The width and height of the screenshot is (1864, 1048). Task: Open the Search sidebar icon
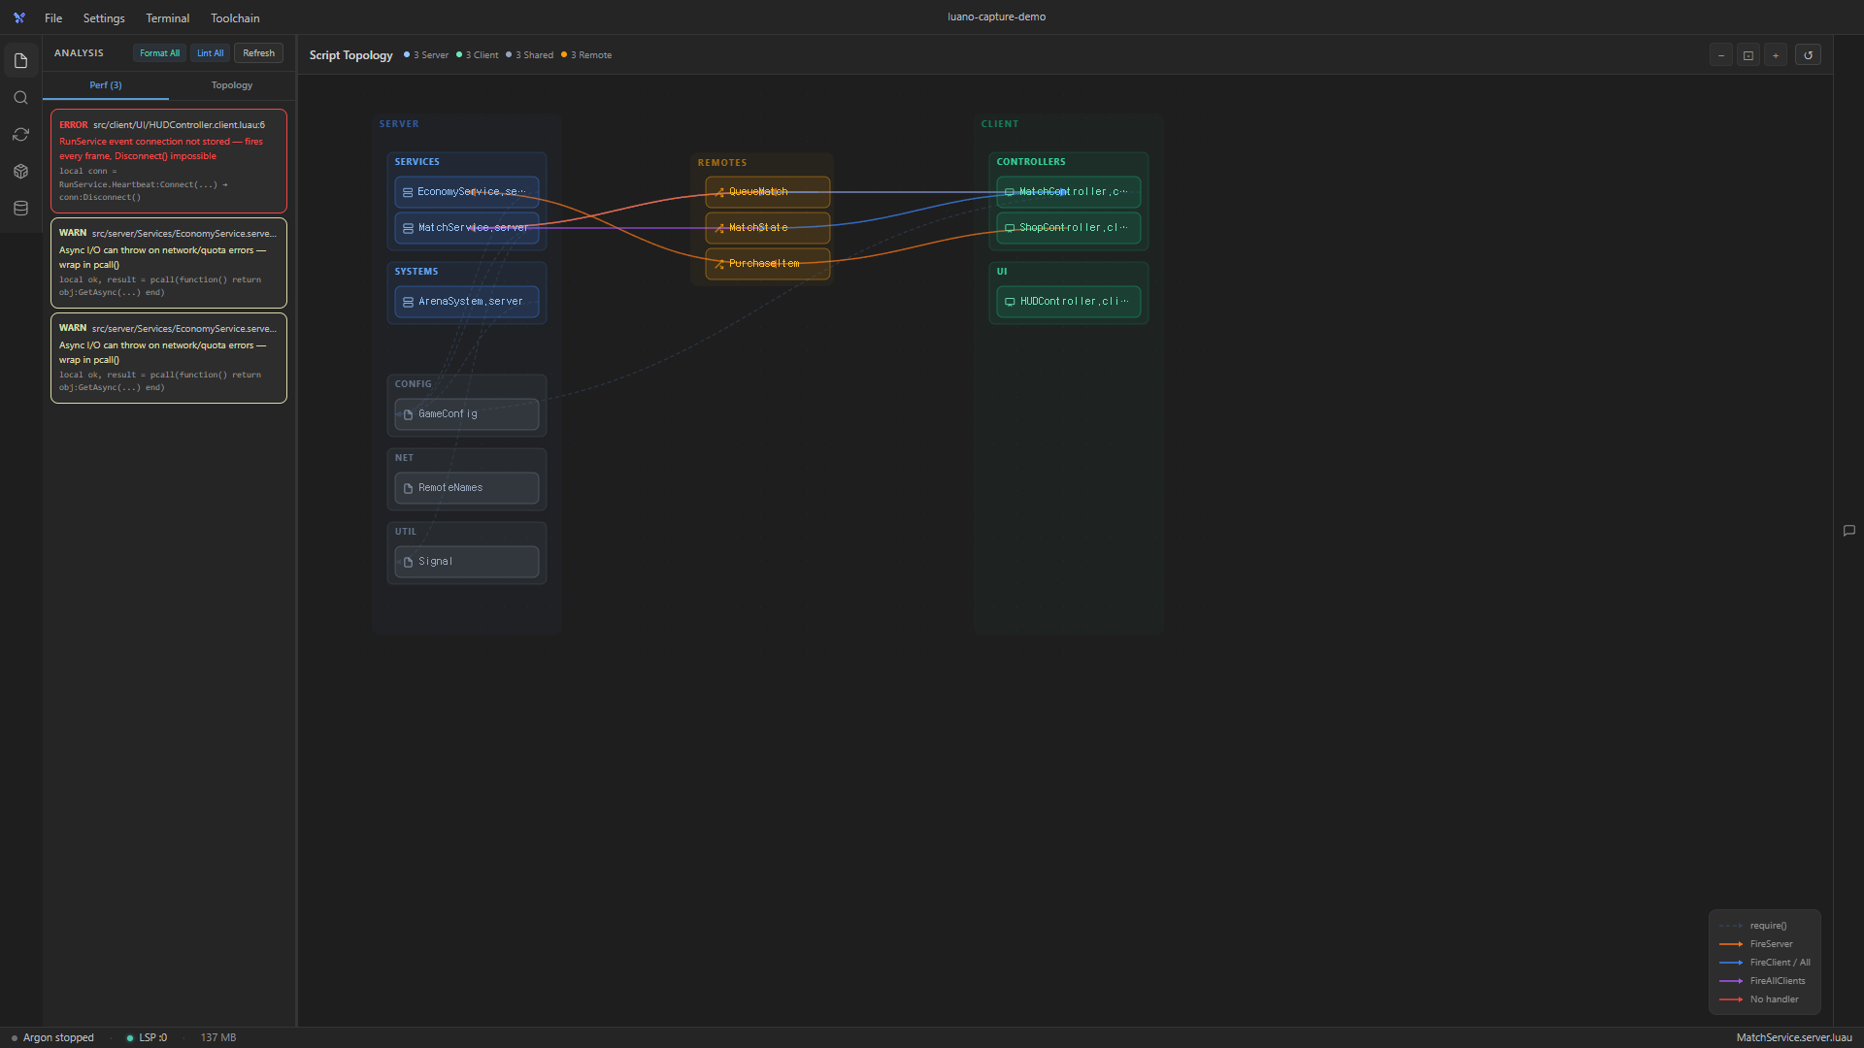(20, 97)
